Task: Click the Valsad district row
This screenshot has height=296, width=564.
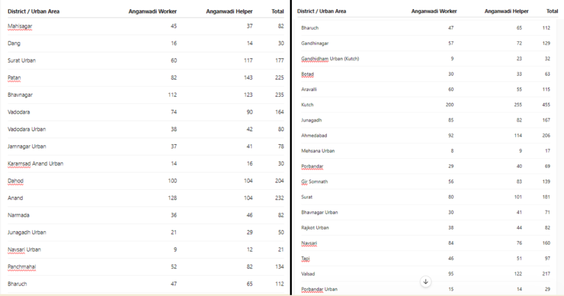Action: (426, 274)
